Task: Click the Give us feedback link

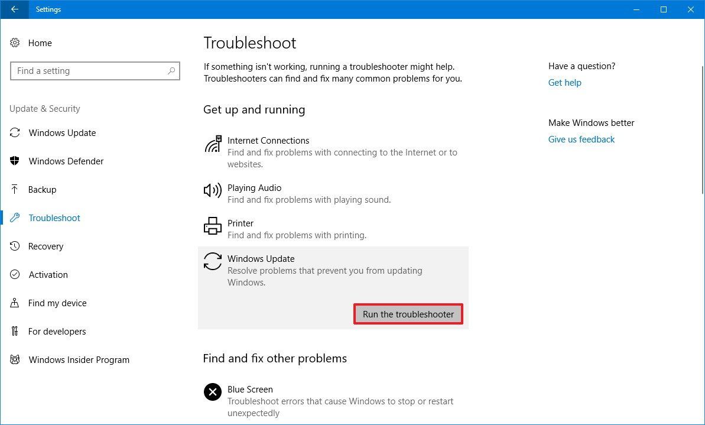Action: tap(581, 139)
